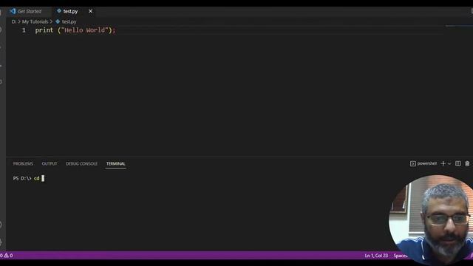Select the Terminal panel tab
The width and height of the screenshot is (473, 266).
(116, 164)
